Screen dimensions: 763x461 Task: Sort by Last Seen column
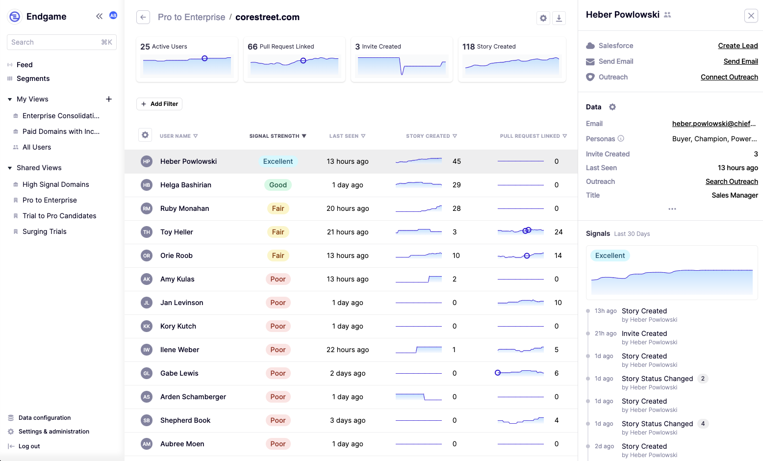coord(347,136)
